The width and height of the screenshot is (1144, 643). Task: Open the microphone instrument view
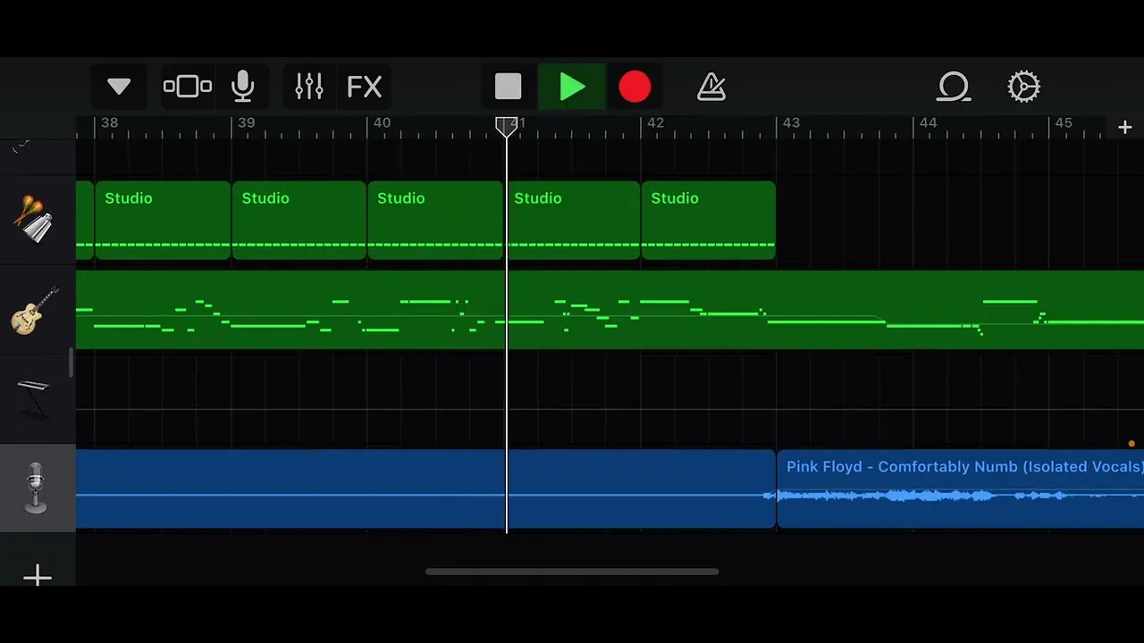coord(242,87)
